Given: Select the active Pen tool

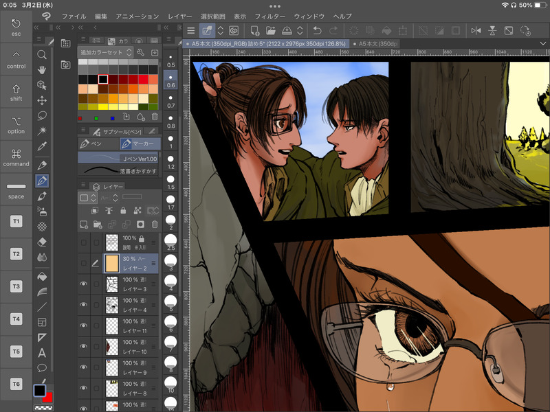Looking at the screenshot, I should 42,181.
